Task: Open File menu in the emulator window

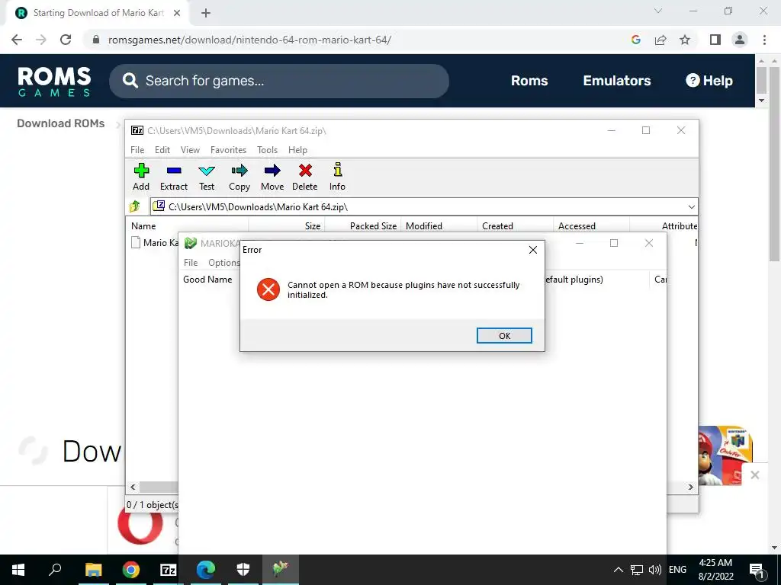Action: (x=191, y=263)
